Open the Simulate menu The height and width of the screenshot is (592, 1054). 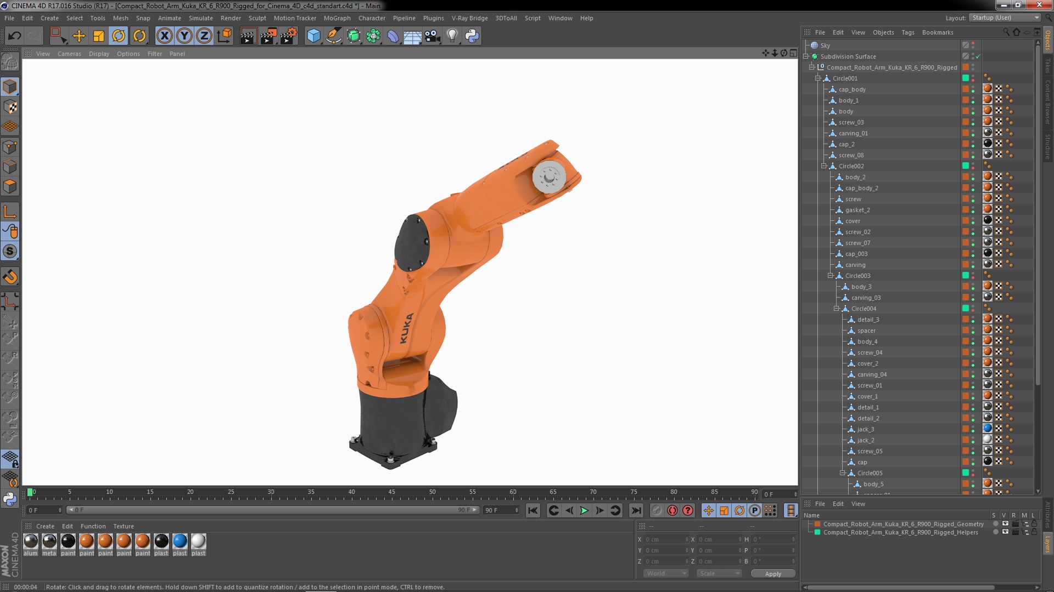pos(201,18)
